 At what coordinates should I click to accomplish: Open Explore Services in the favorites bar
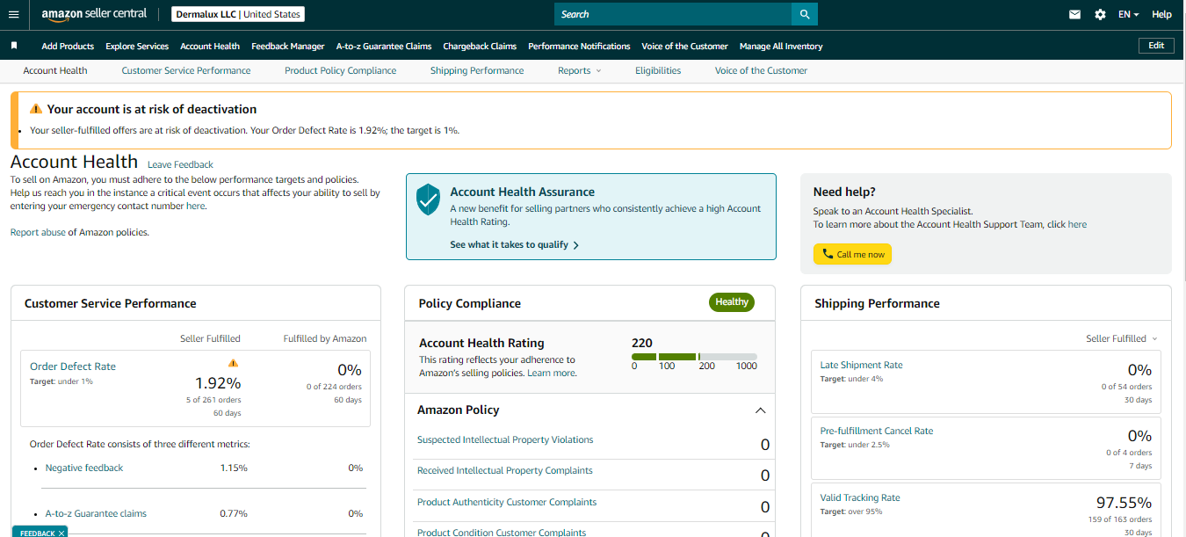pyautogui.click(x=137, y=46)
